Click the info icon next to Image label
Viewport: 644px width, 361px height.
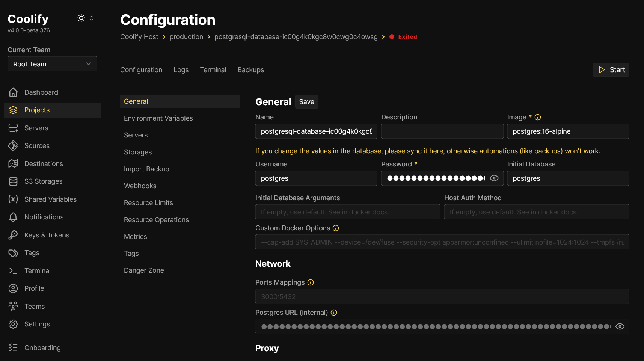click(x=538, y=117)
